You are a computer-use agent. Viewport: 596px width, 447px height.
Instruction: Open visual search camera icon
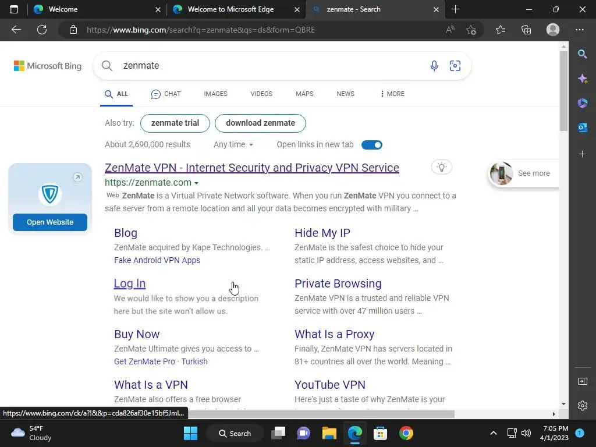455,66
